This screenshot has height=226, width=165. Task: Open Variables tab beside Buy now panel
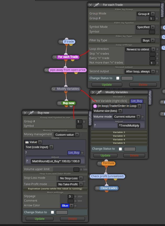coord(90,118)
